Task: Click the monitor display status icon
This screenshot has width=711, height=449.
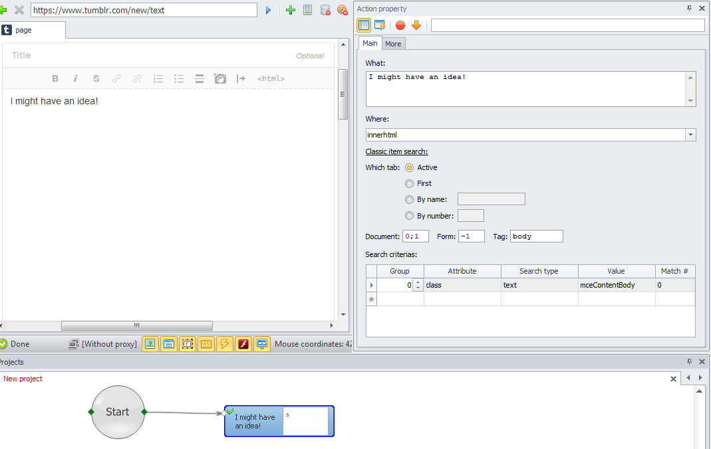Action: click(262, 344)
